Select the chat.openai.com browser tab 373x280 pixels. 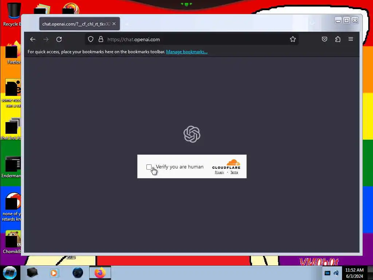pyautogui.click(x=79, y=24)
